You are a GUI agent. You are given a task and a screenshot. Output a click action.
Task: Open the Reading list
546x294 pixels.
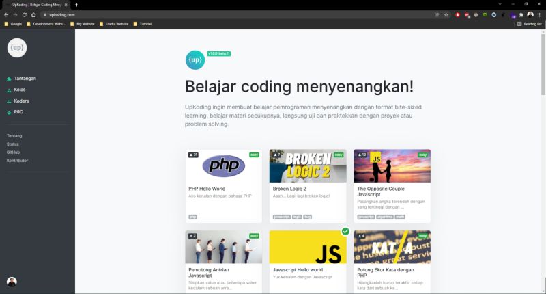530,24
